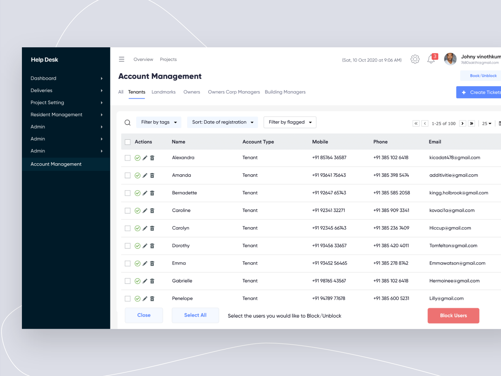
Task: Open the notifications bell showing 3 alerts
Action: tap(431, 59)
